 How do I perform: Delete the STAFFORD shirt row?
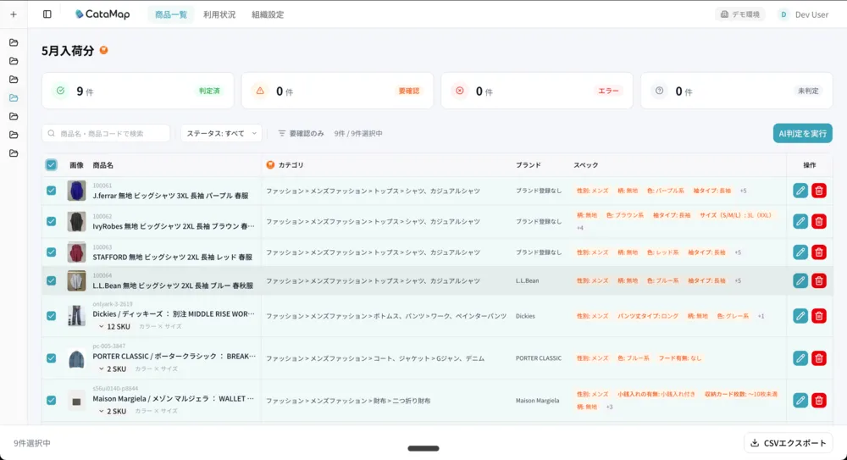tap(819, 252)
